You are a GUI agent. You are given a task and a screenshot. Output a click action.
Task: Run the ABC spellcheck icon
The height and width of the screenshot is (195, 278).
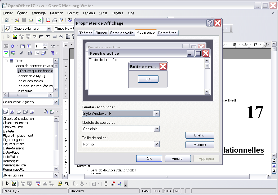coord(70,20)
